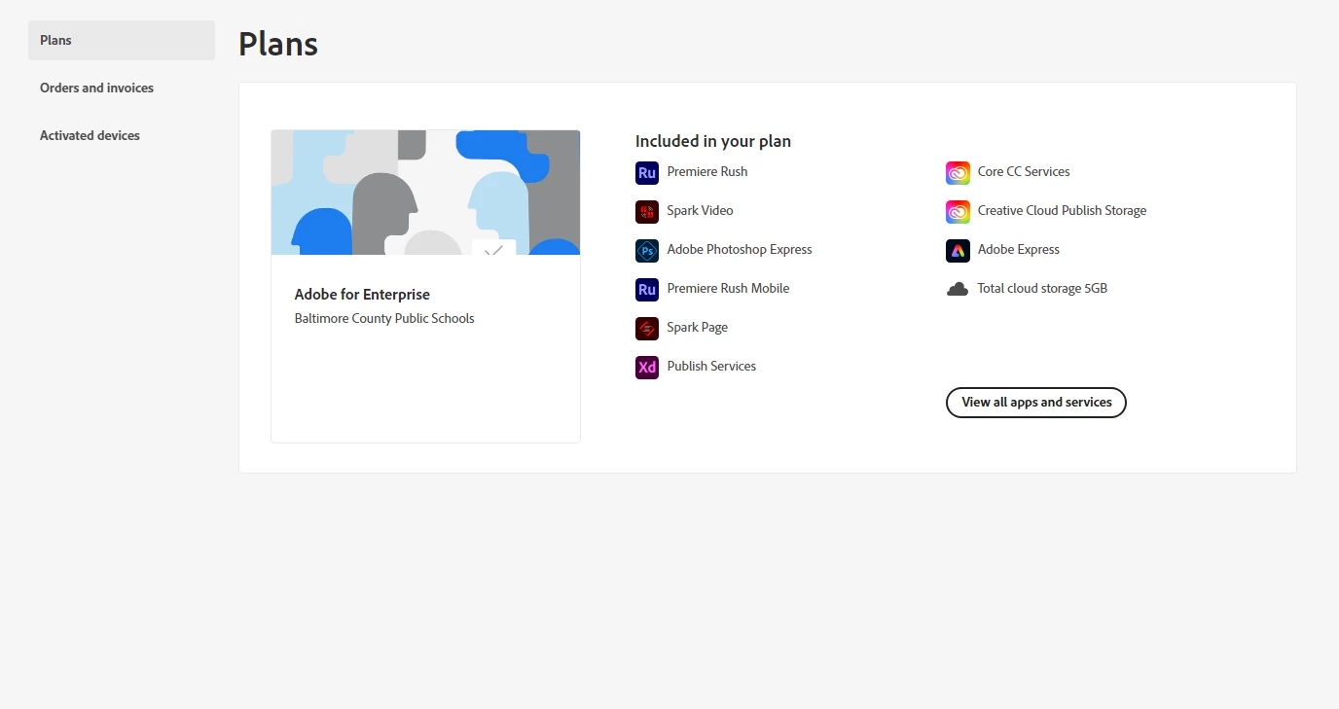The width and height of the screenshot is (1339, 709).
Task: Click 'Total cloud storage 5GB' text
Action: coord(1042,288)
